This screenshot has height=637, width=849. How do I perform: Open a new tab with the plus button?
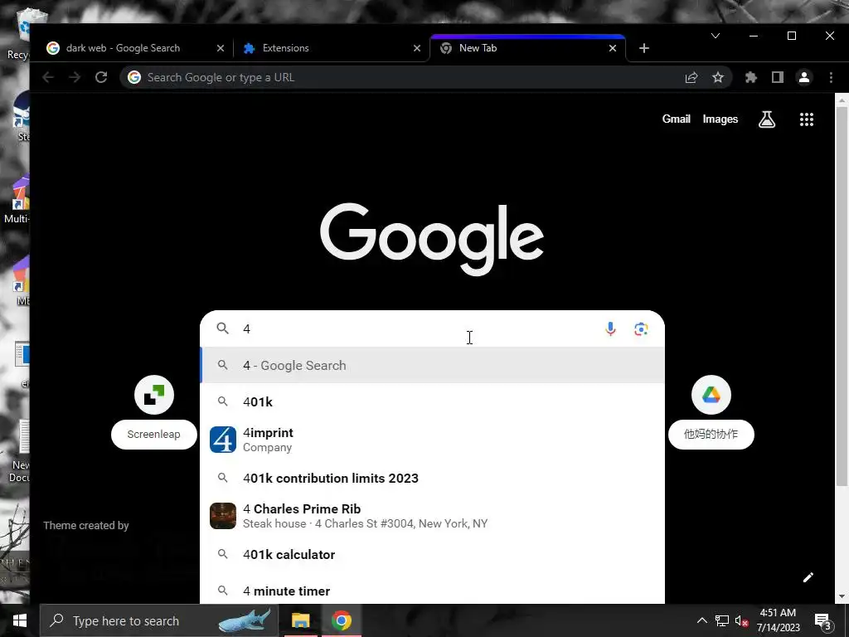click(x=643, y=48)
